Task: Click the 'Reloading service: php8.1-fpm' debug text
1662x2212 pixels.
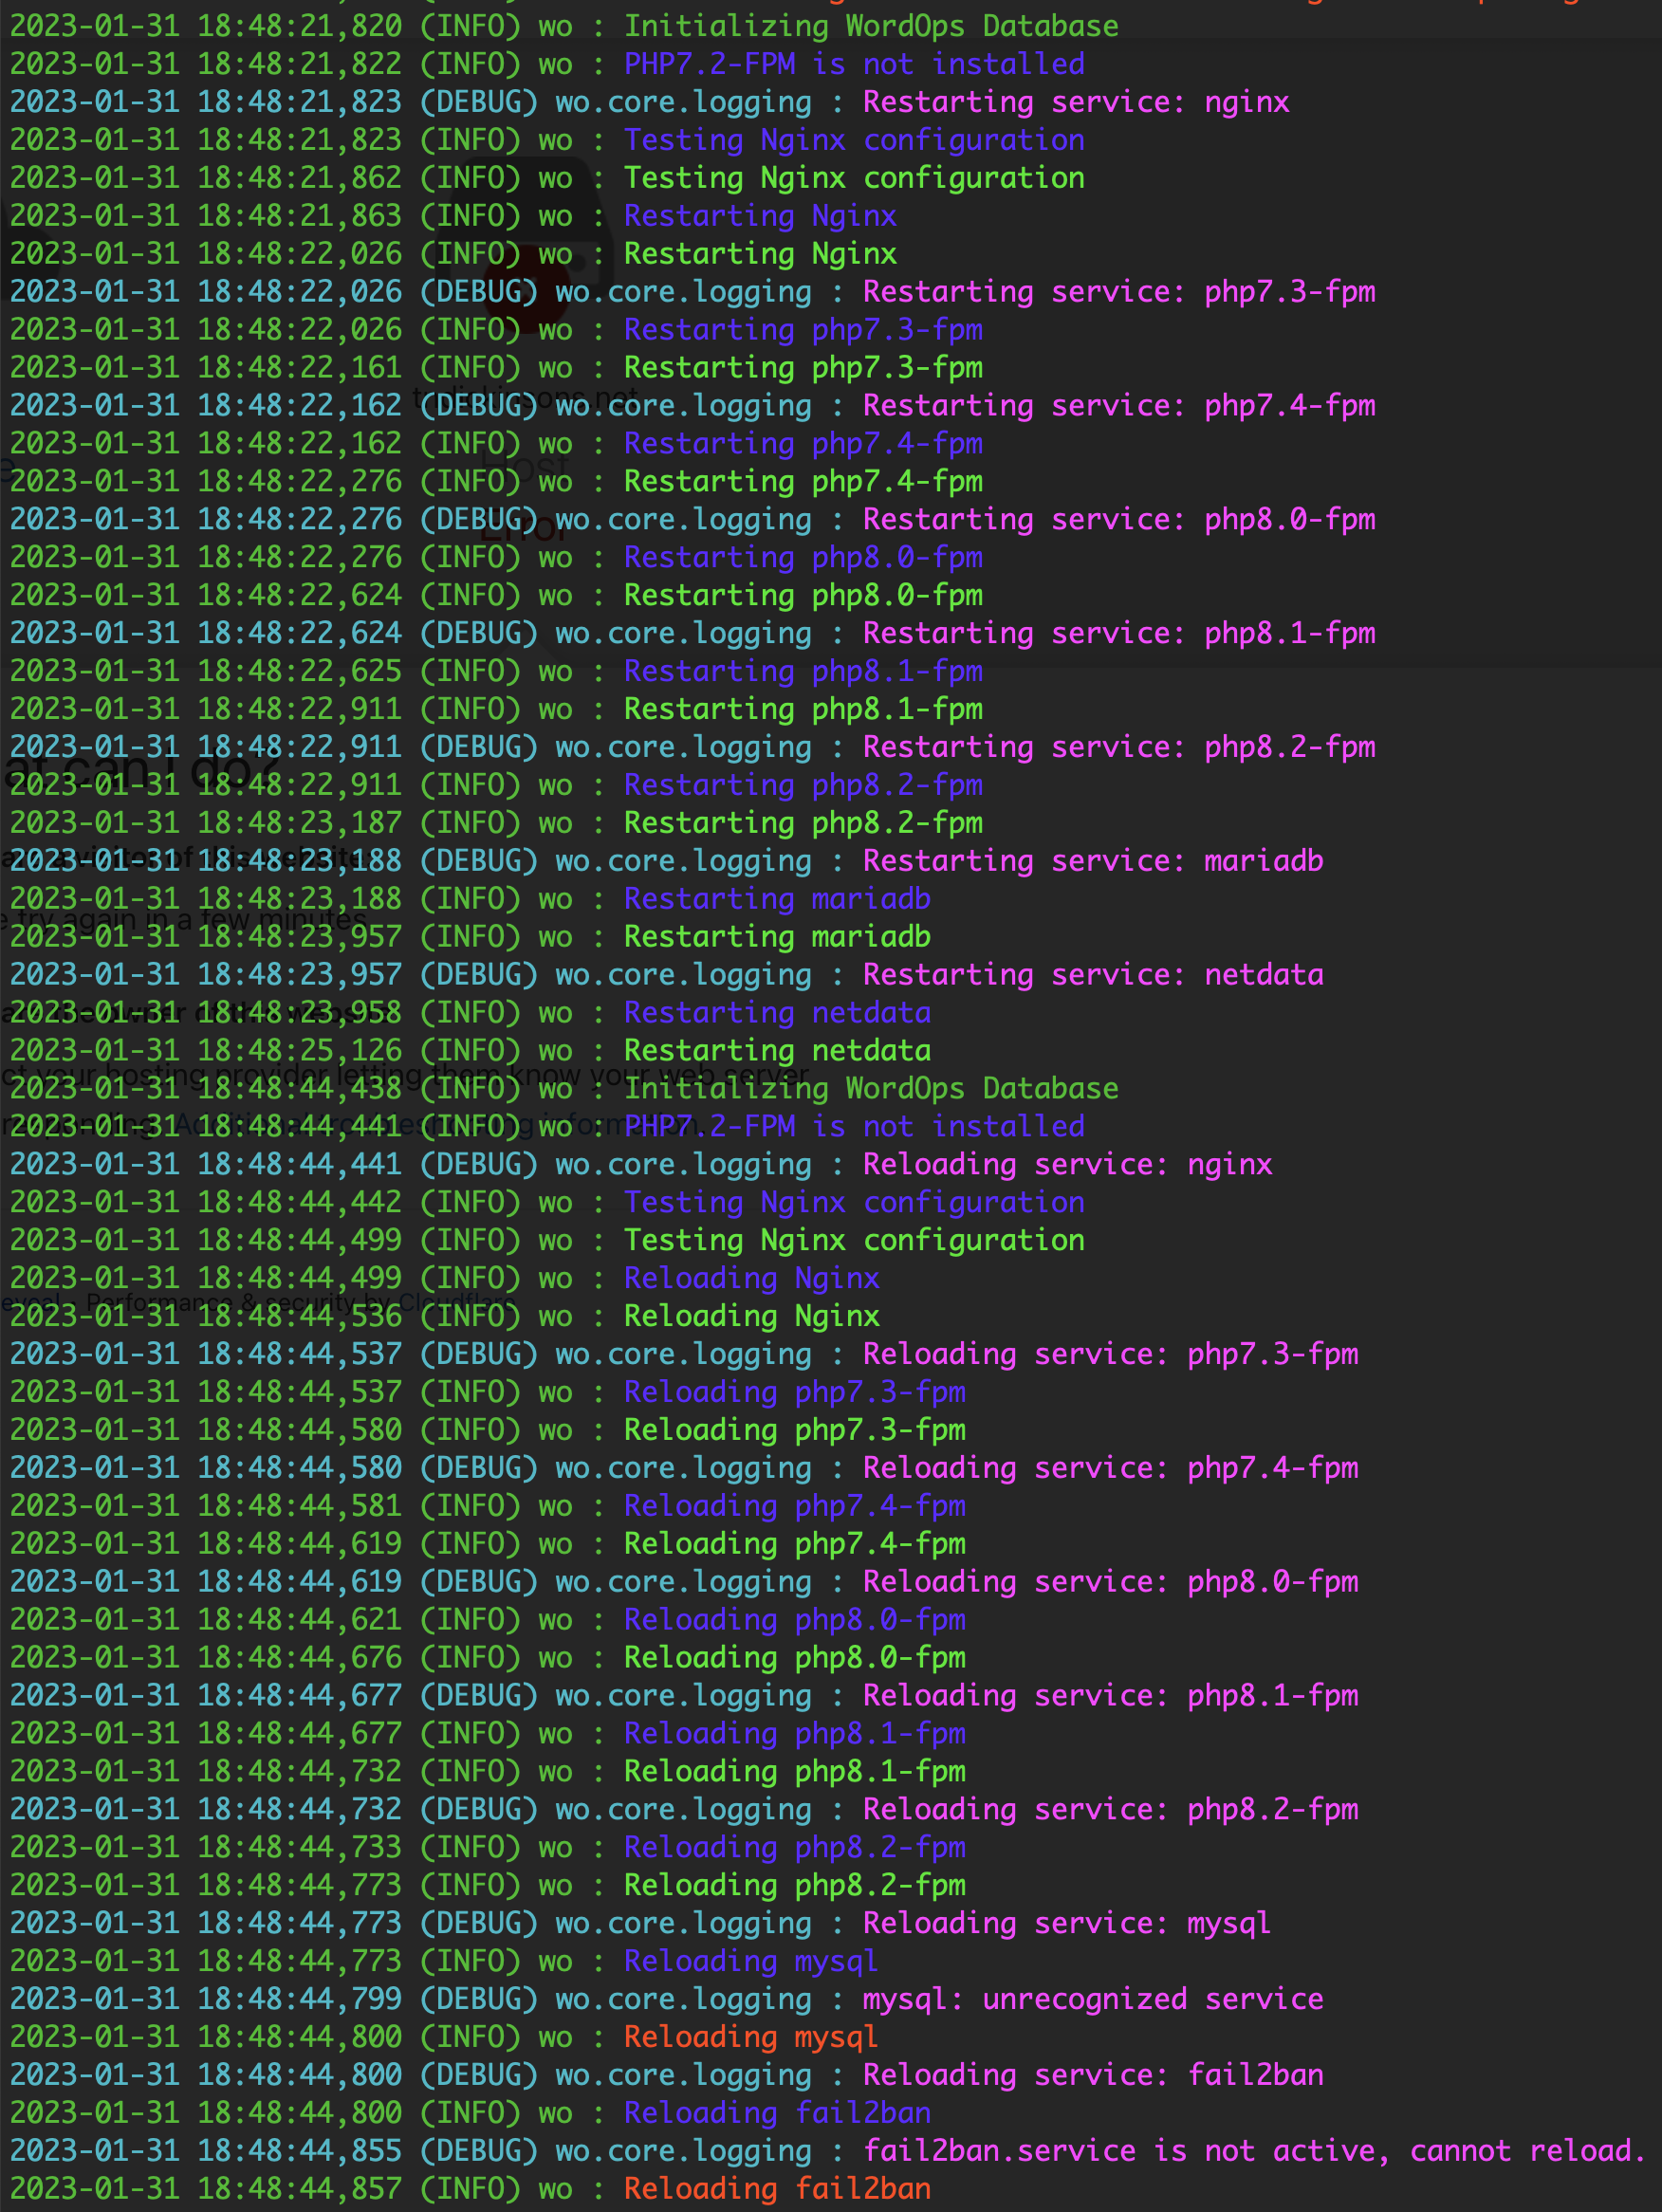Action: [1109, 1696]
